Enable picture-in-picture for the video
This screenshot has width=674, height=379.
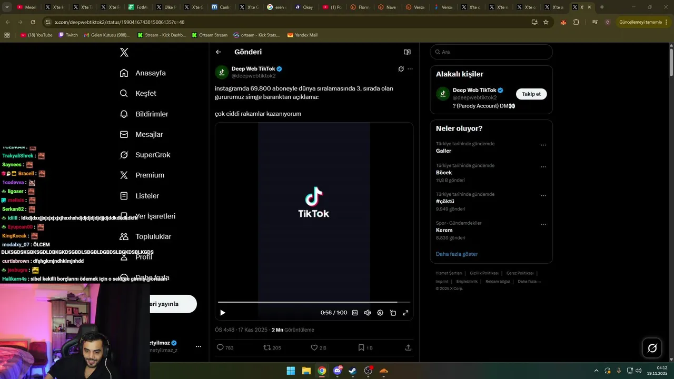point(393,313)
